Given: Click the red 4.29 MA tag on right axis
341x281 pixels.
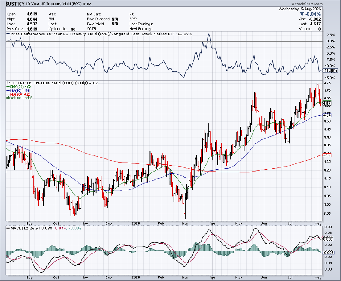Looking at the screenshot, I should [x=327, y=155].
